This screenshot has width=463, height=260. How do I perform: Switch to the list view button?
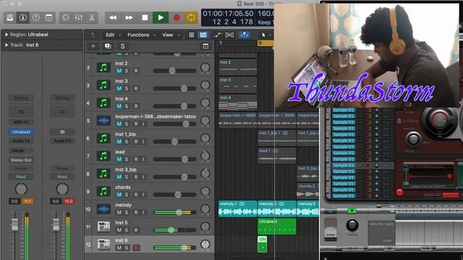pyautogui.click(x=203, y=35)
